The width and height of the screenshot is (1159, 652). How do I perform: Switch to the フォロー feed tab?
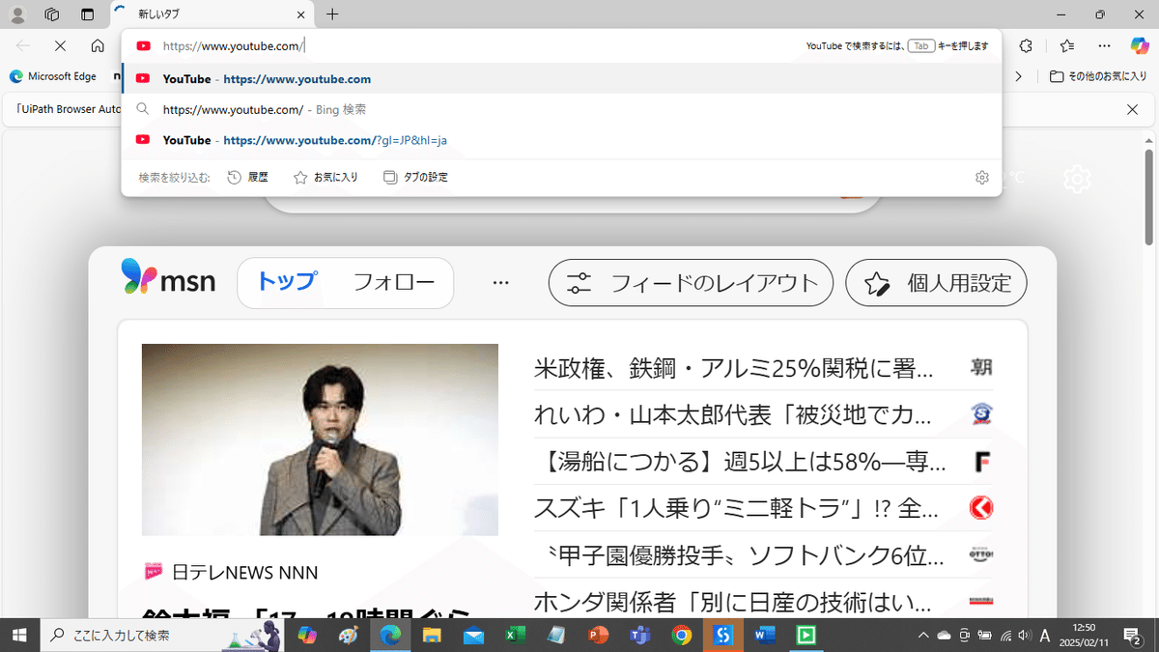point(394,283)
